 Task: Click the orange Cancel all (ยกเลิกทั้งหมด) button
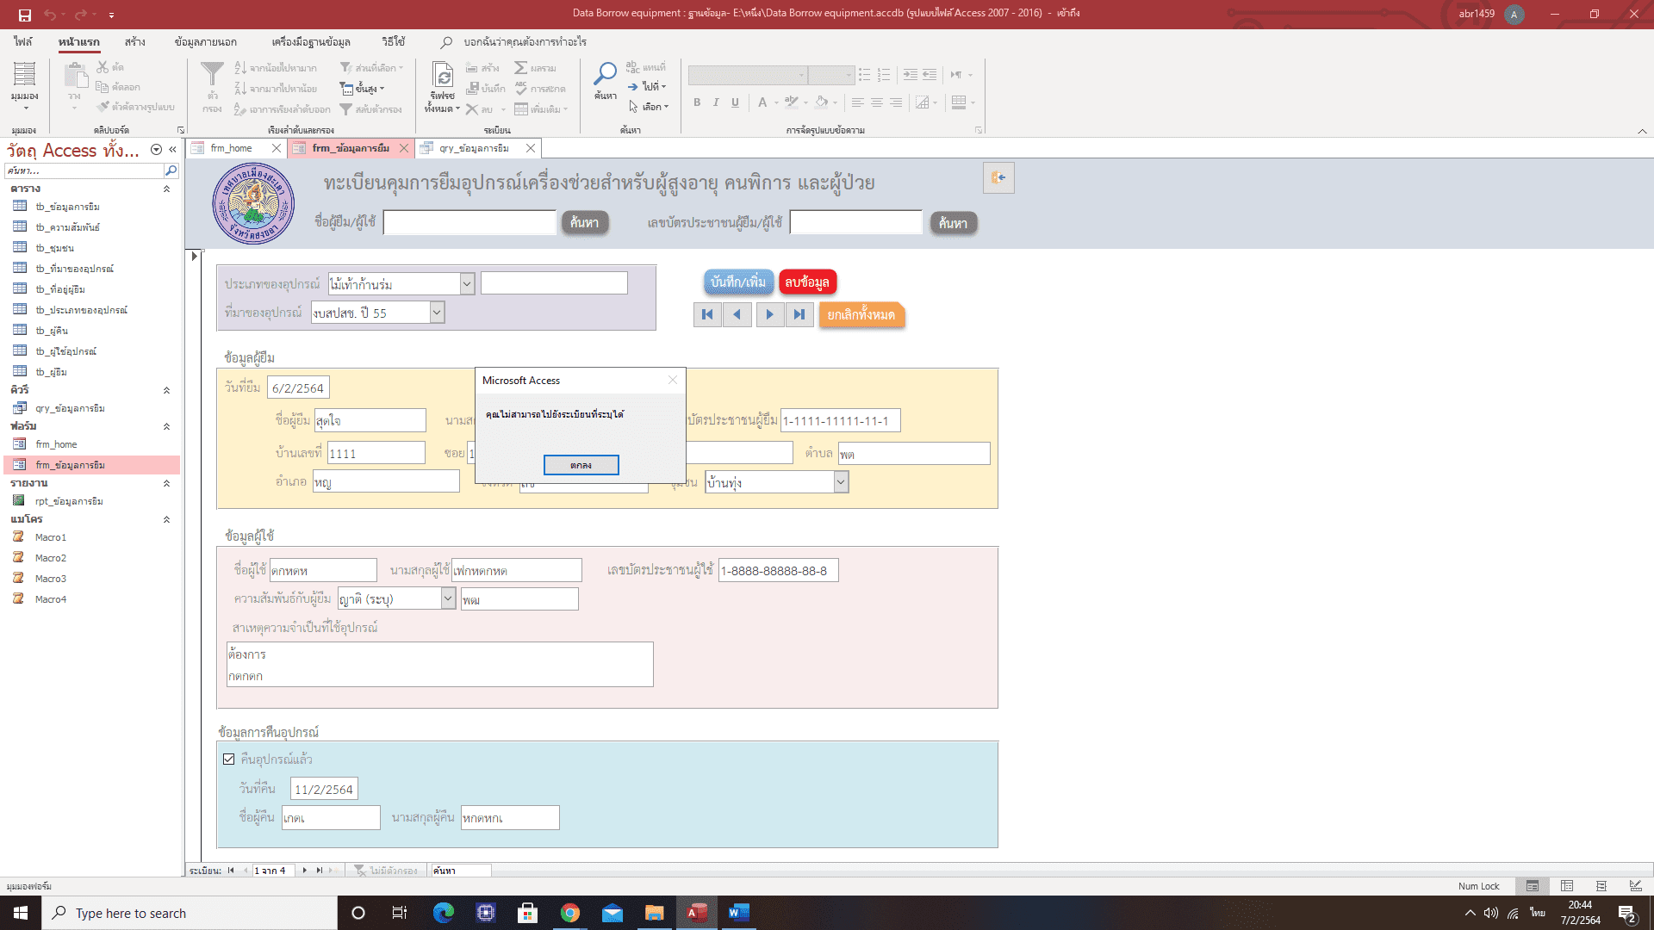pos(861,314)
